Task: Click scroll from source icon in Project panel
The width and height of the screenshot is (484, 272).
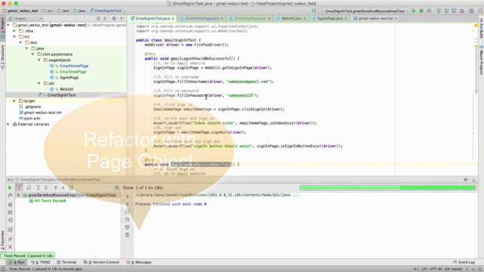Action: (98, 18)
